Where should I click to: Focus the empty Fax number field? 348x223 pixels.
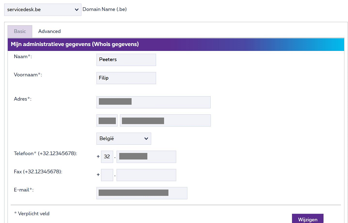point(146,175)
